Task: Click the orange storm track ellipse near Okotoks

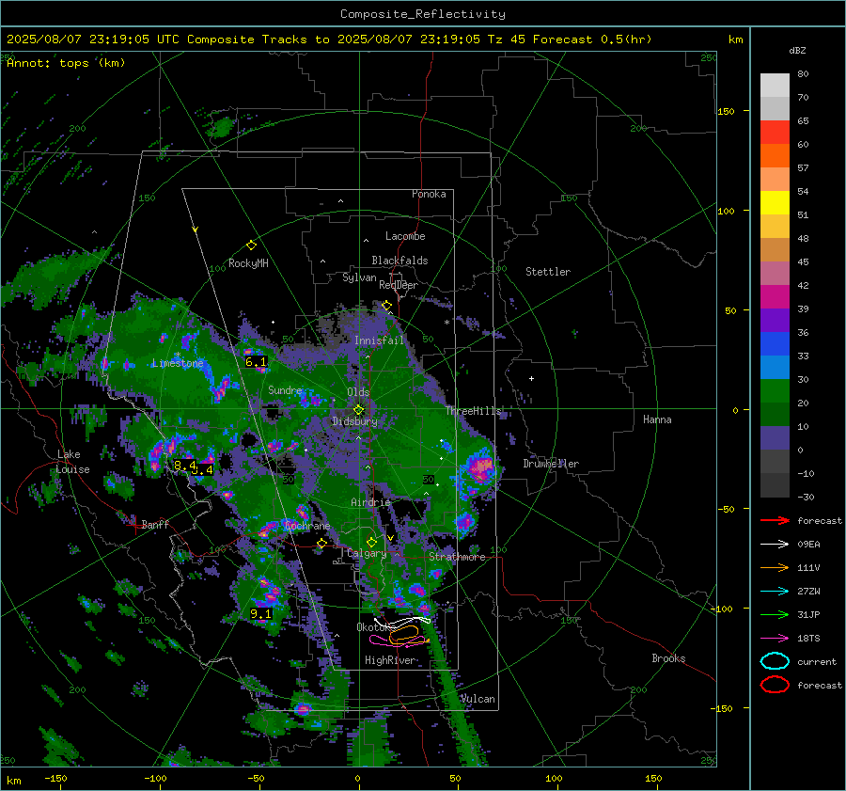Action: pos(403,634)
